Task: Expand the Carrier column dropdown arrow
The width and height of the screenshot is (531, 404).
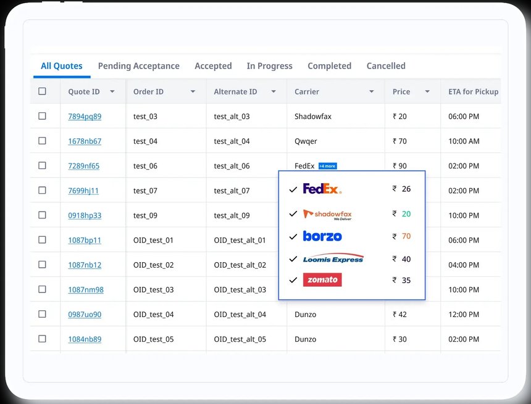Action: pyautogui.click(x=371, y=92)
